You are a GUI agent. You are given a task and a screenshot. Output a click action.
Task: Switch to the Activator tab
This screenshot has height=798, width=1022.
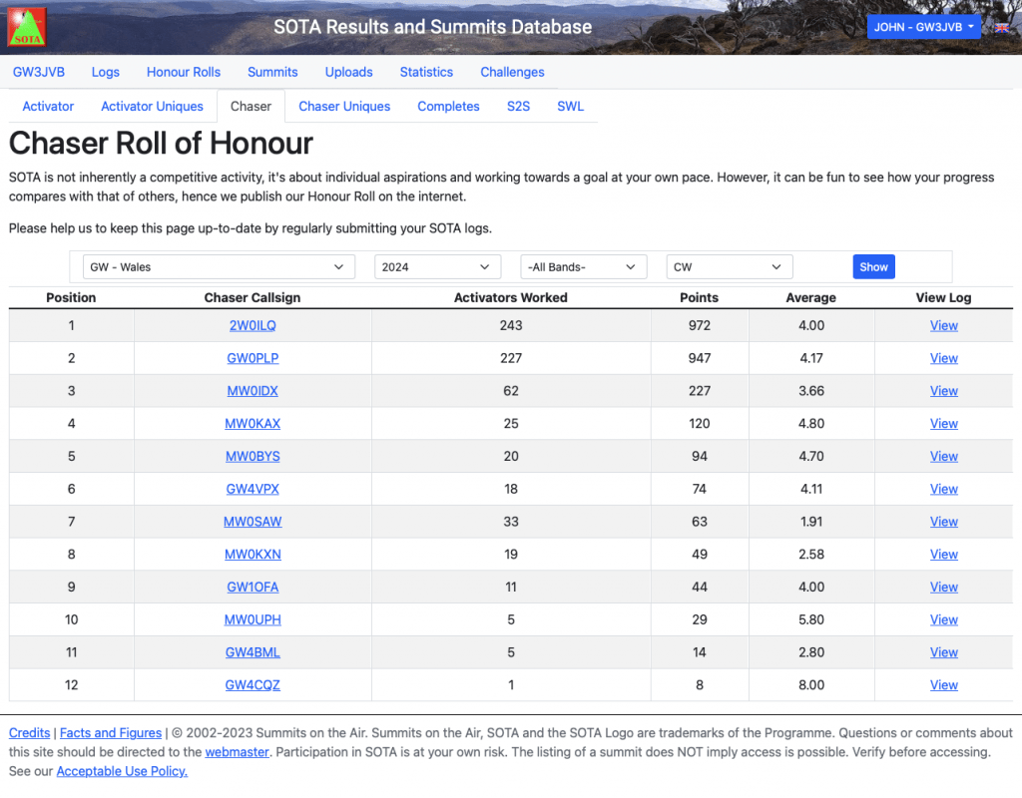pyautogui.click(x=48, y=106)
